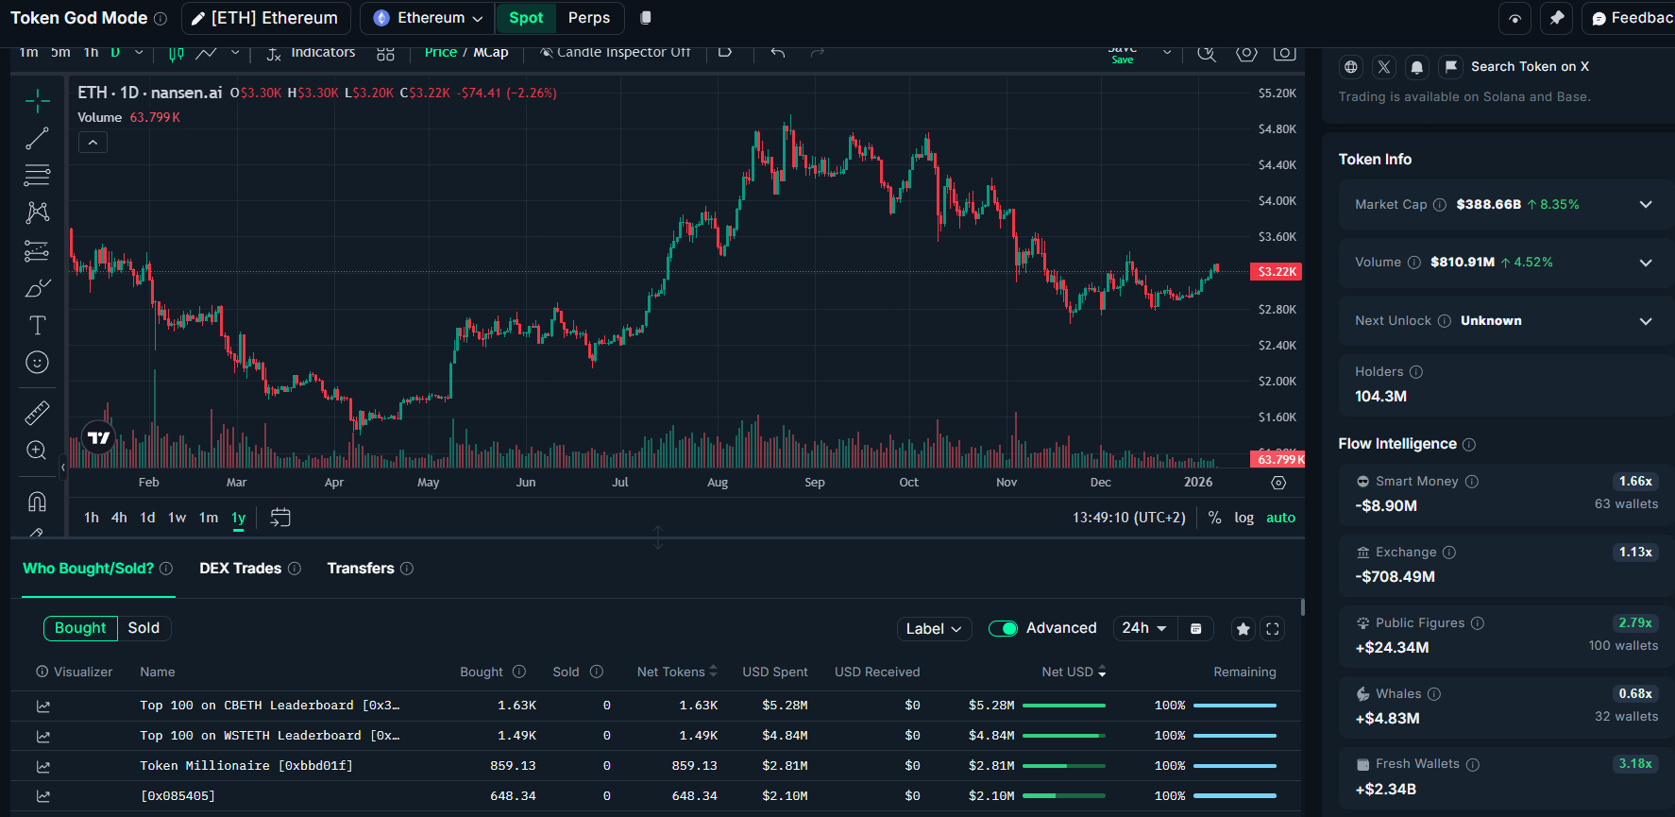Click the notification bell icon
The image size is (1675, 817).
click(x=1416, y=67)
